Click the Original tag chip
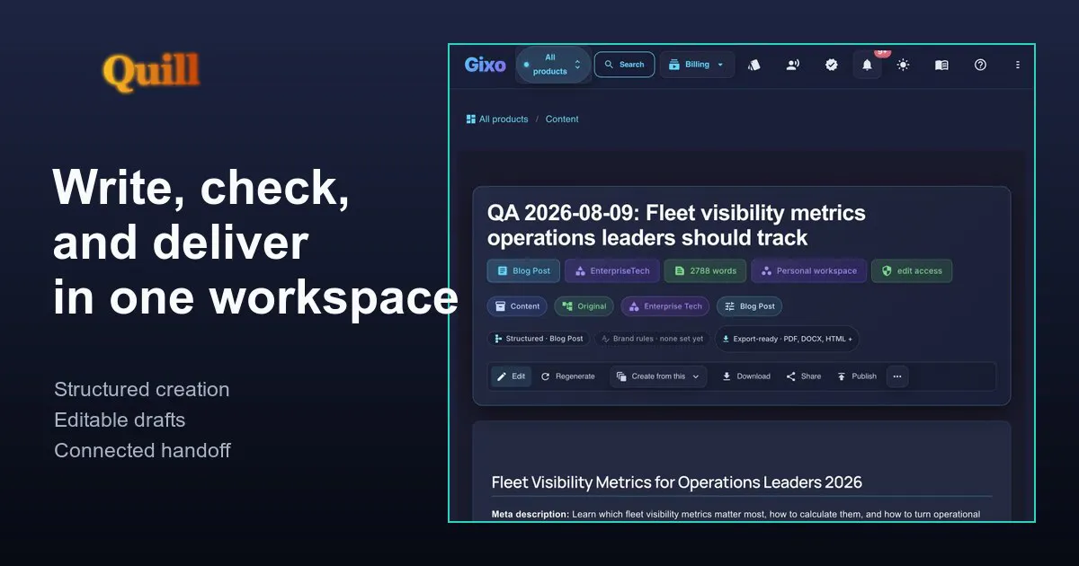1079x566 pixels. click(584, 306)
